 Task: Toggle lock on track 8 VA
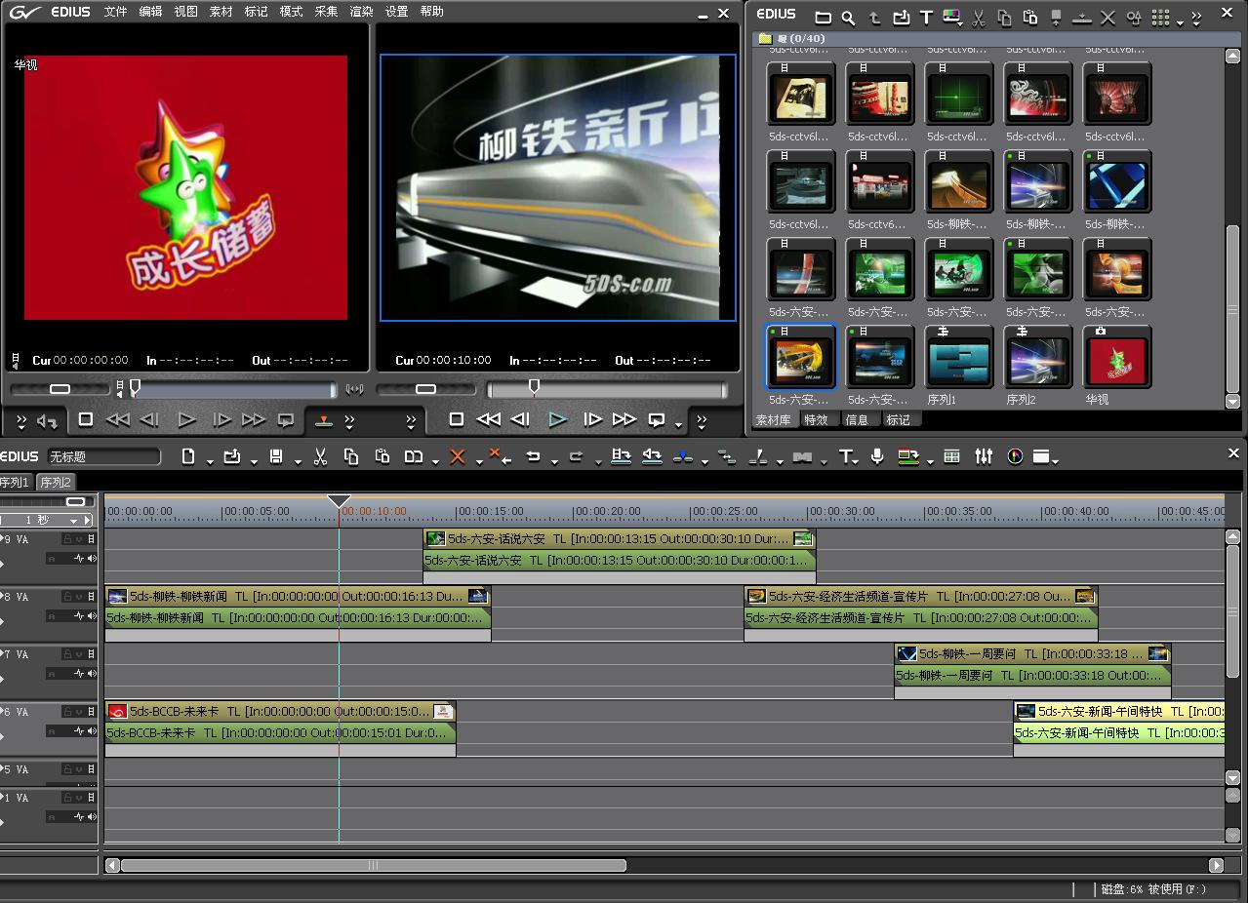tap(67, 597)
